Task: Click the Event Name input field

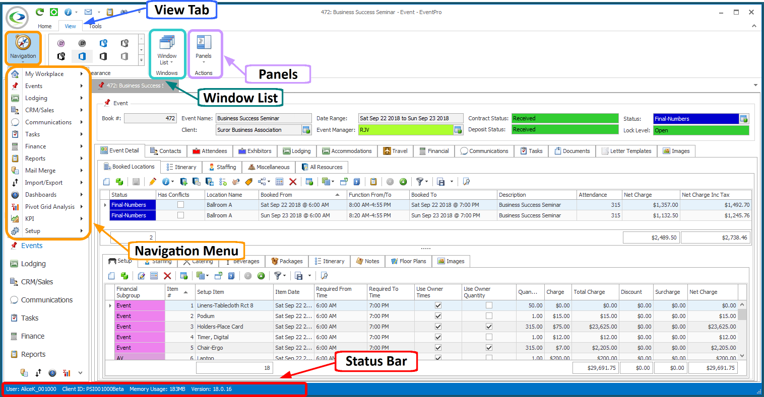Action: (264, 118)
